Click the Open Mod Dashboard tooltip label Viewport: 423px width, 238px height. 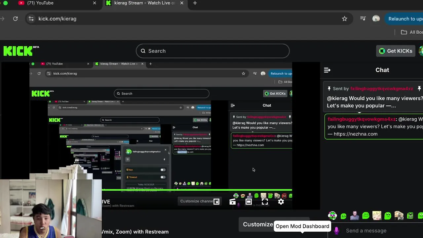[302, 226]
